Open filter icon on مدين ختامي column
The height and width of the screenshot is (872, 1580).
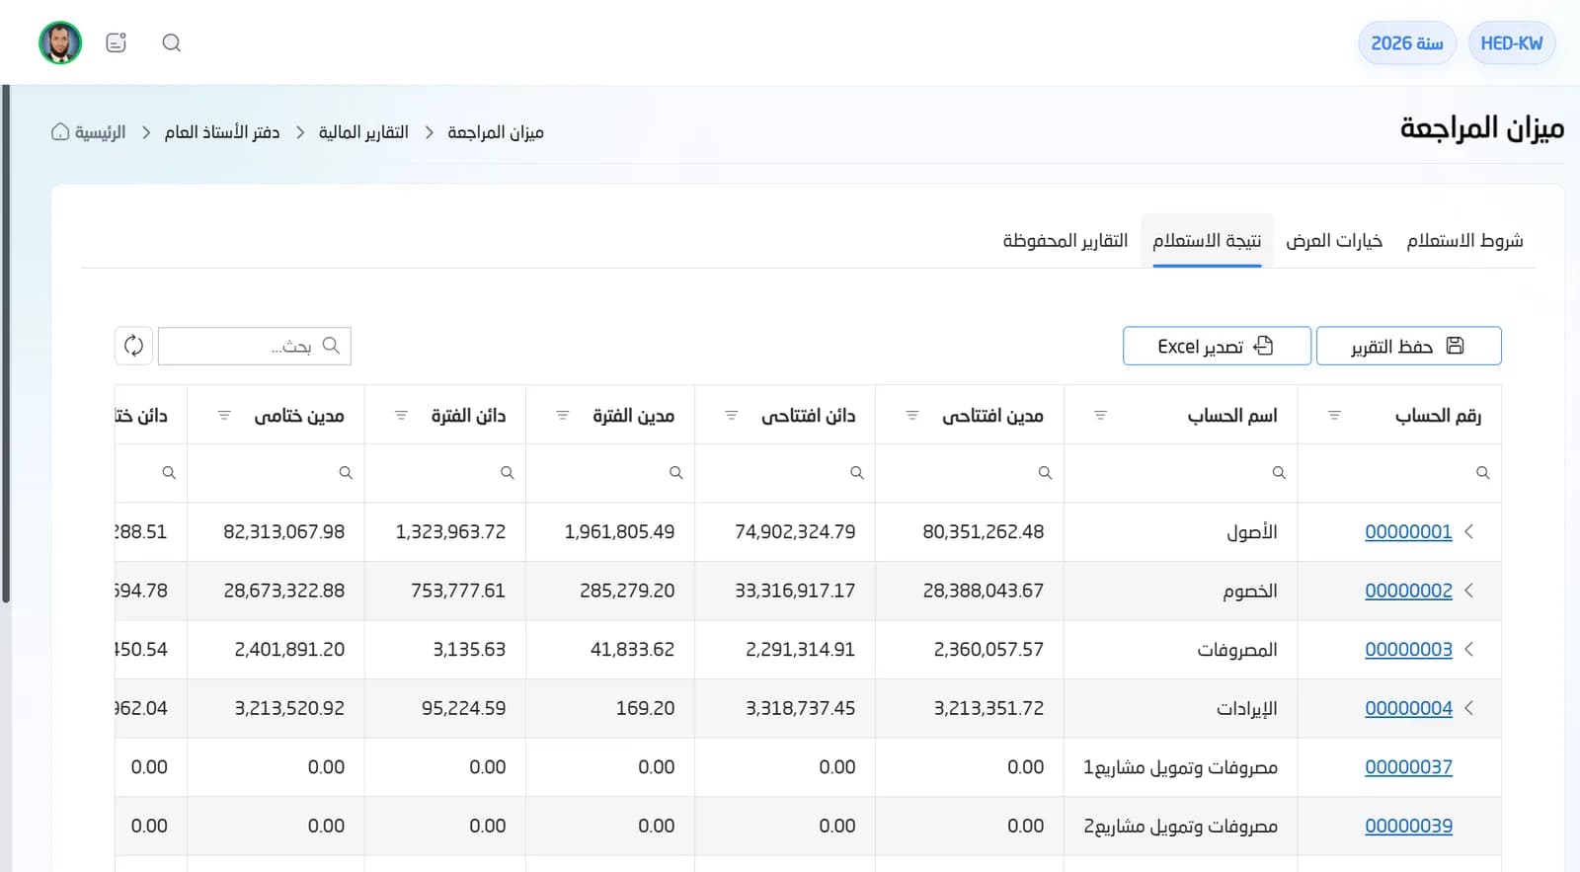(x=224, y=416)
